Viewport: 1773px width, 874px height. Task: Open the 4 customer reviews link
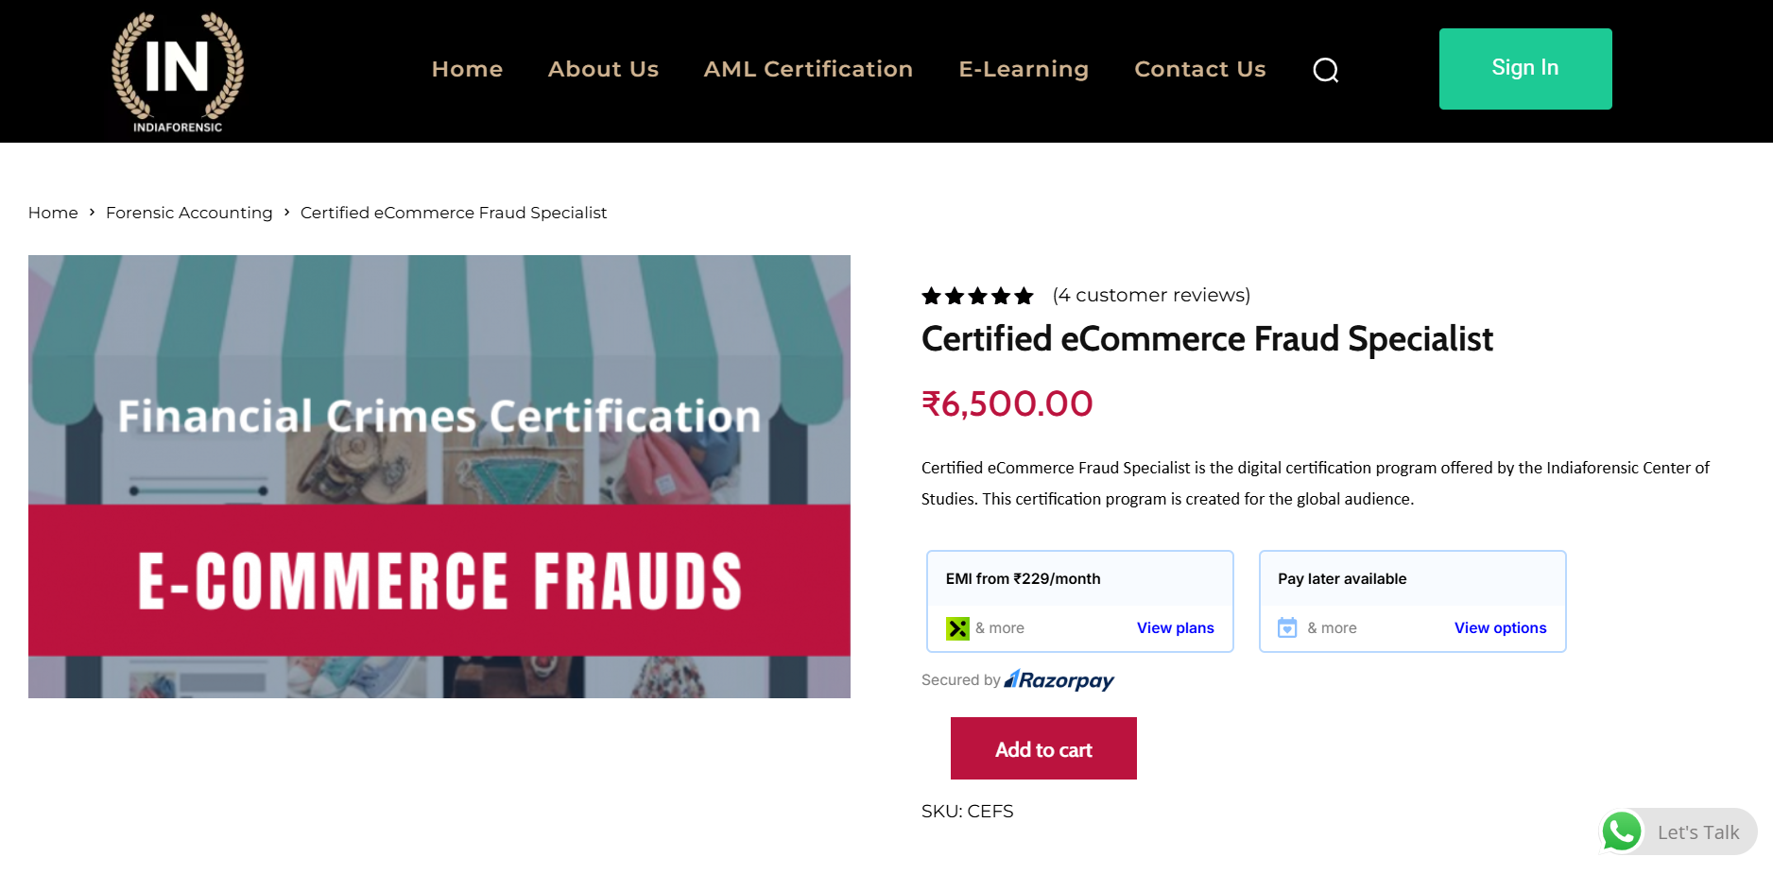click(x=1151, y=295)
